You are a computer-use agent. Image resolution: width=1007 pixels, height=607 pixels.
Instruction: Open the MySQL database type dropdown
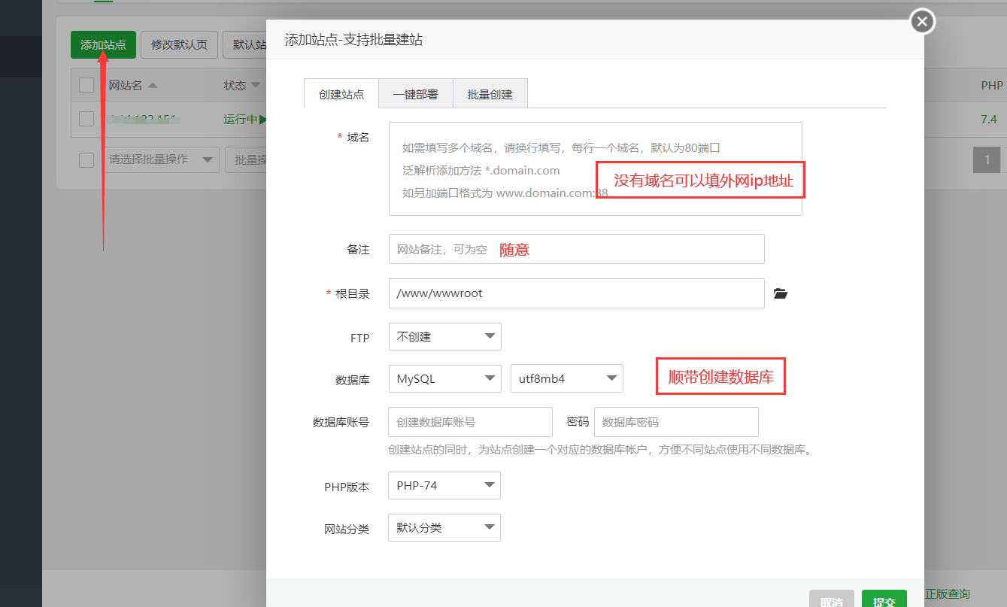pos(445,378)
